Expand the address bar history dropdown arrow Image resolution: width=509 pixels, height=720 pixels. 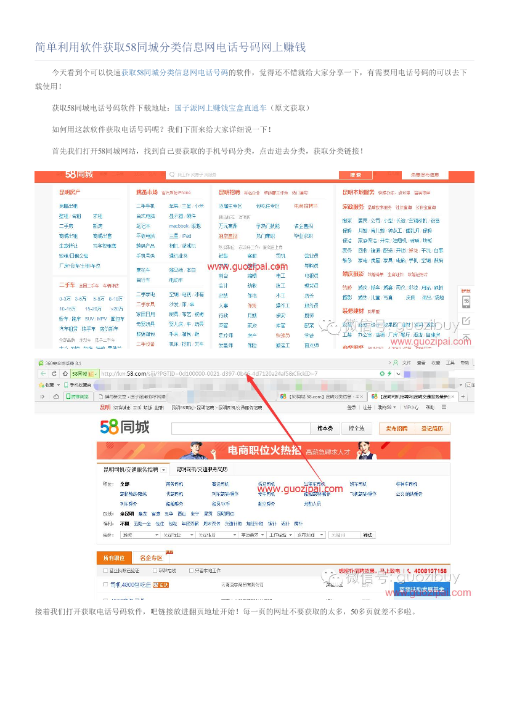tap(398, 374)
